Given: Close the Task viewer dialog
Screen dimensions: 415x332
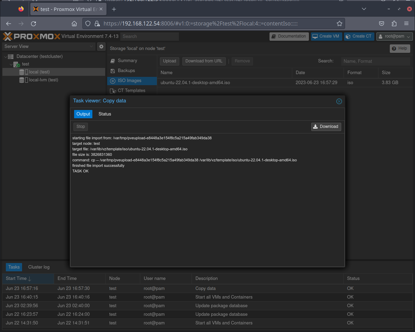Looking at the screenshot, I should (339, 101).
